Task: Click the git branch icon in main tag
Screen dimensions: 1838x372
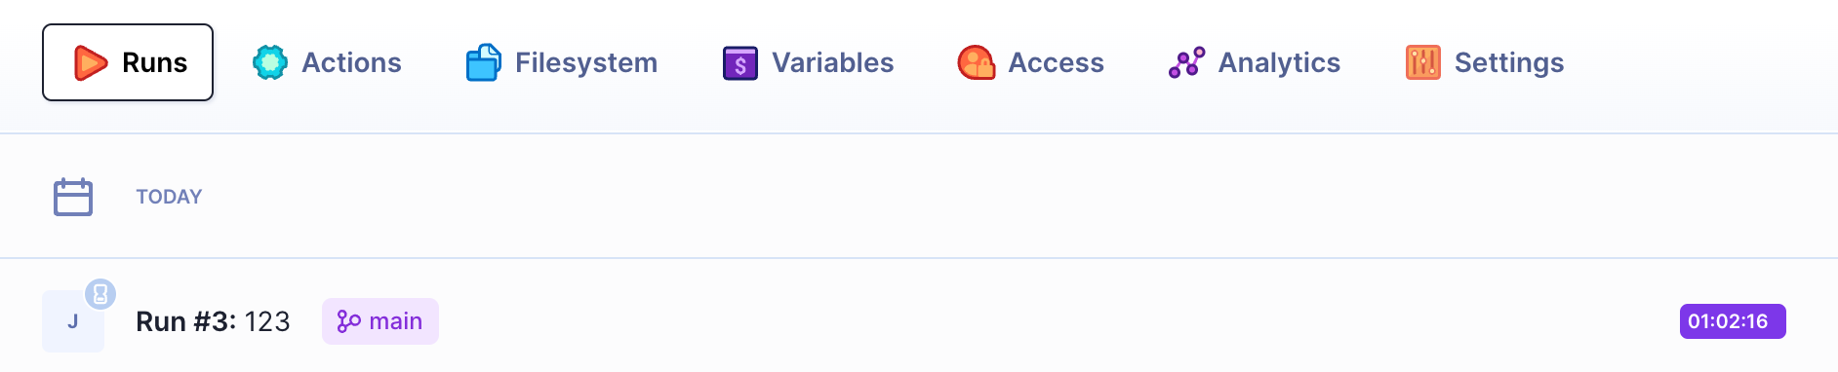Action: pos(348,321)
